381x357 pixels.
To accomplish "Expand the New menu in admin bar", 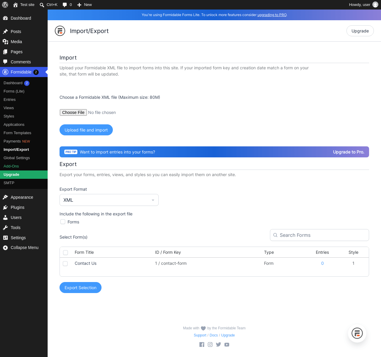I will (x=85, y=5).
